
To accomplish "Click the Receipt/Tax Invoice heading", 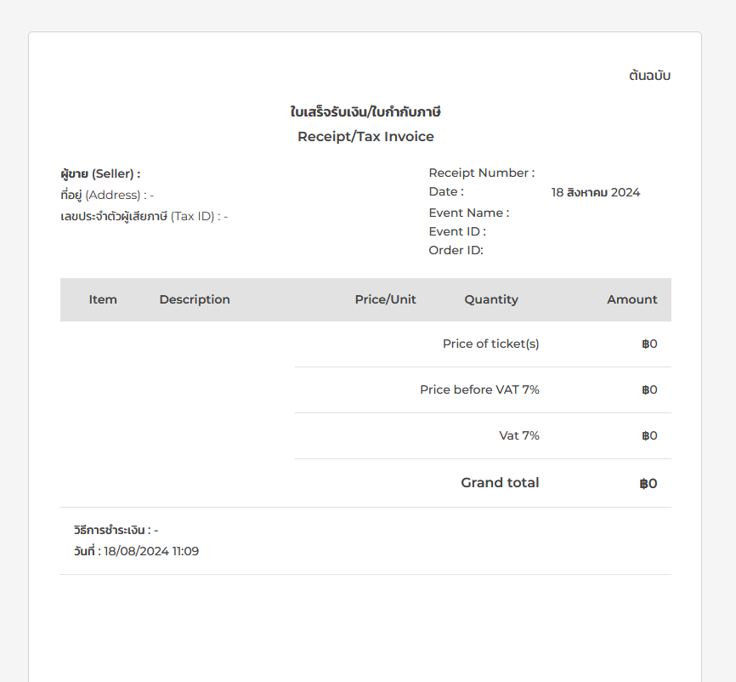I will [365, 137].
